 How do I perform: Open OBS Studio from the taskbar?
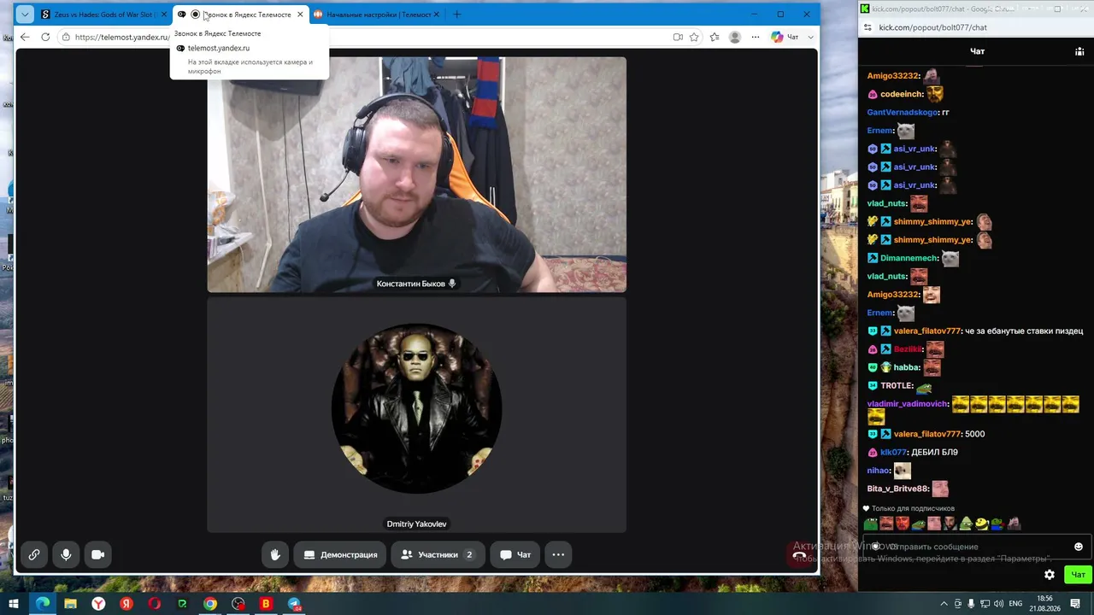[238, 604]
